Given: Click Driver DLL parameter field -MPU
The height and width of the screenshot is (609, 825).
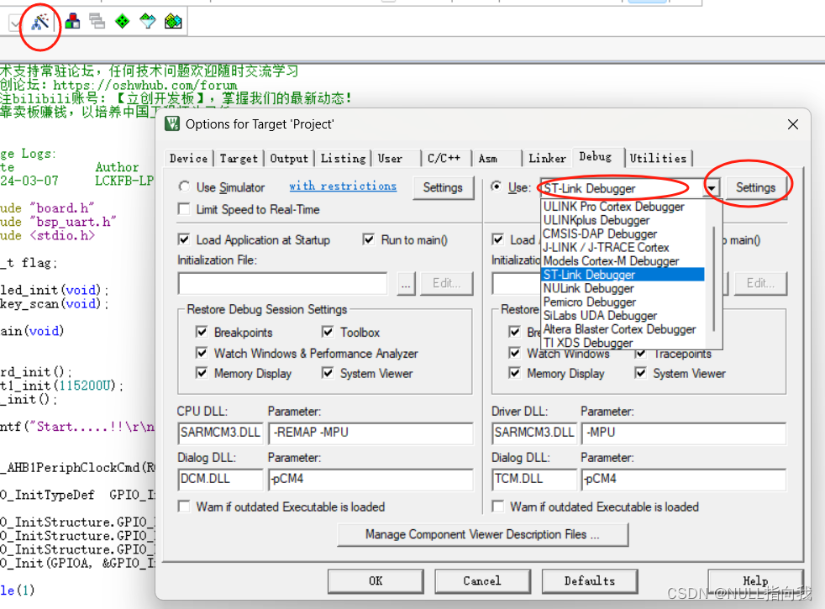Looking at the screenshot, I should pyautogui.click(x=684, y=433).
